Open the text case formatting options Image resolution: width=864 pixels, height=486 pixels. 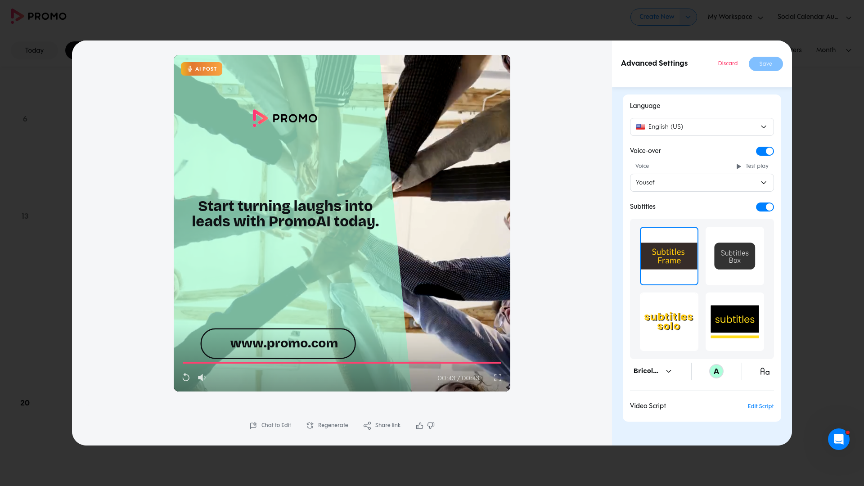click(765, 371)
